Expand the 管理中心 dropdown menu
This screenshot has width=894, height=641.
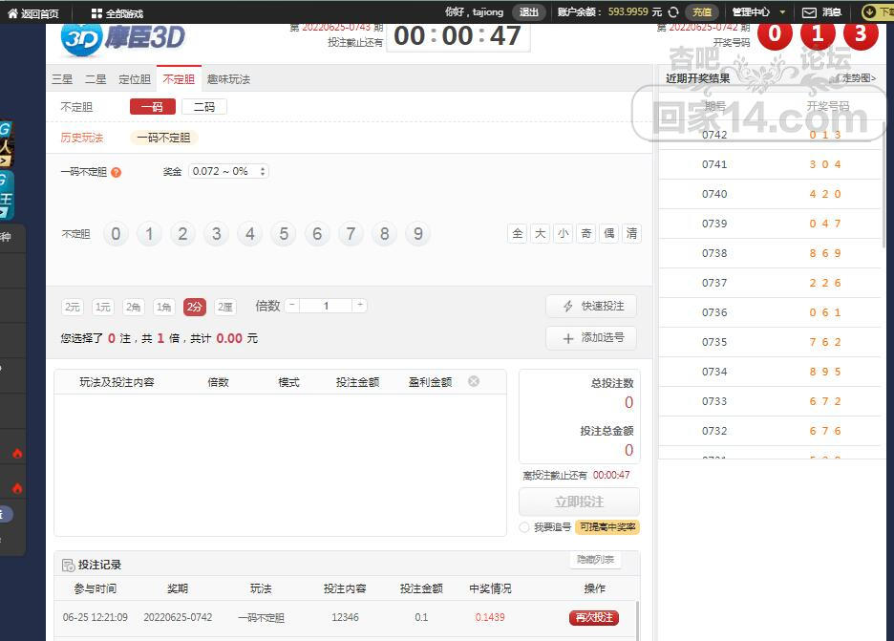click(783, 12)
